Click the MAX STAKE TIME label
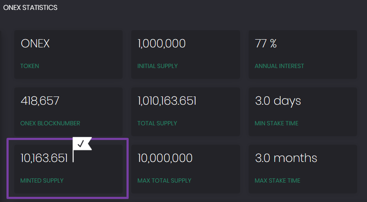Image resolution: width=367 pixels, height=202 pixels. point(277,180)
